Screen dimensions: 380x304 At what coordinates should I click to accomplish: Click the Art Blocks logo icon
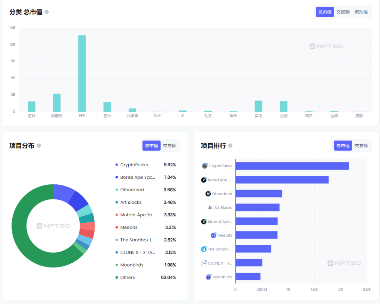click(x=210, y=208)
